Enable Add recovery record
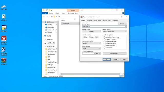 (104, 43)
